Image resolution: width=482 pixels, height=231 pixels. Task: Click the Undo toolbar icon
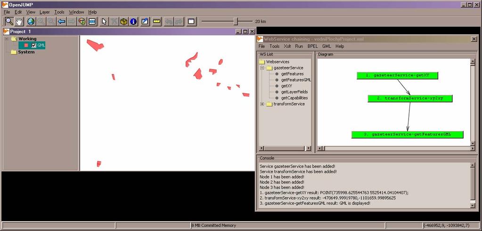point(169,22)
